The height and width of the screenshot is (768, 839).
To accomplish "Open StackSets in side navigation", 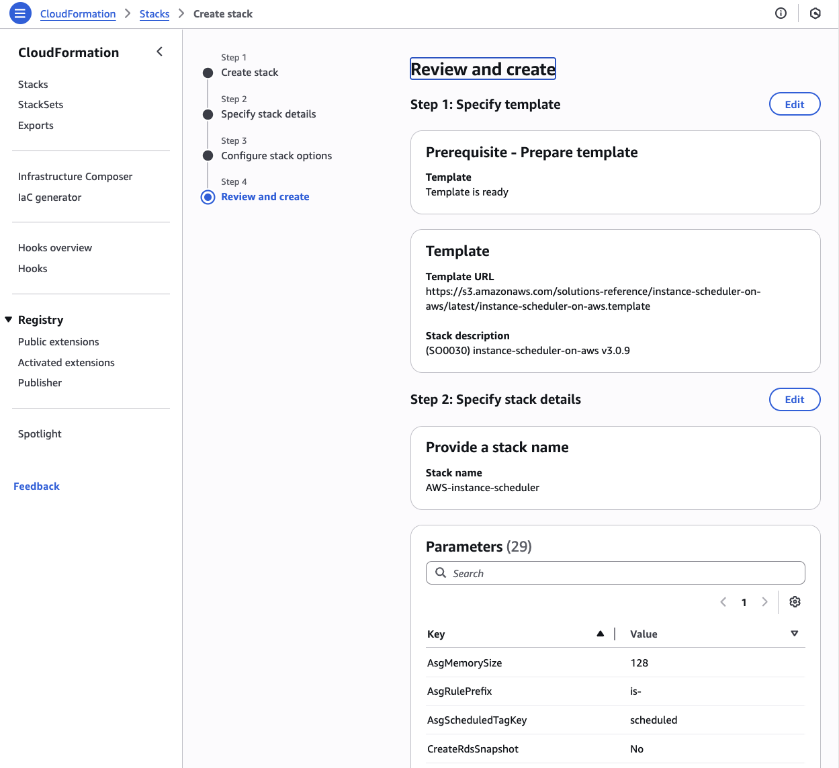I will pyautogui.click(x=41, y=105).
